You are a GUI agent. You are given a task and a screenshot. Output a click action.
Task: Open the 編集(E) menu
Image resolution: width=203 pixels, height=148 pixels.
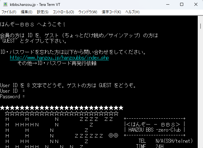point(26,12)
